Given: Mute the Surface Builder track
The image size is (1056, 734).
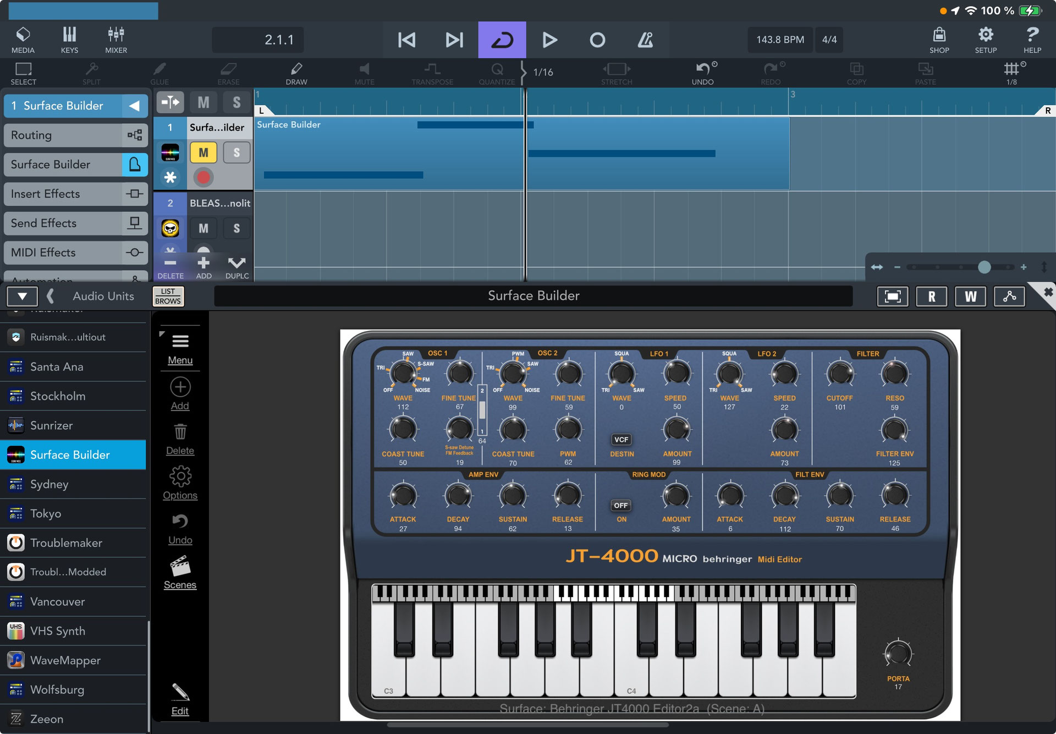Looking at the screenshot, I should (204, 152).
